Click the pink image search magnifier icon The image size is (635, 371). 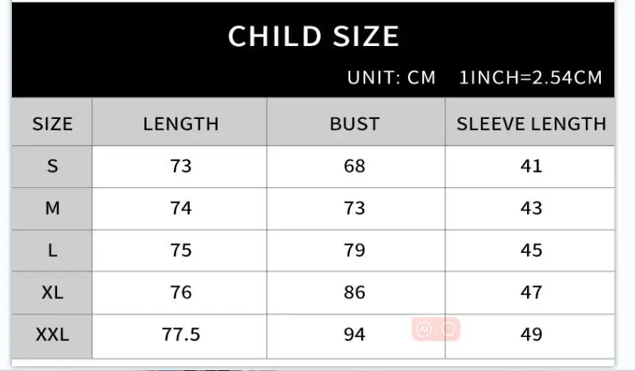448,328
